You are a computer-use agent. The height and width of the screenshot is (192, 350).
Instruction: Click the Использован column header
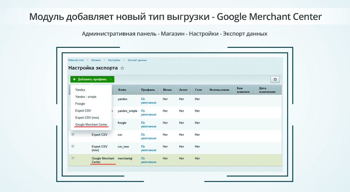pos(219,90)
